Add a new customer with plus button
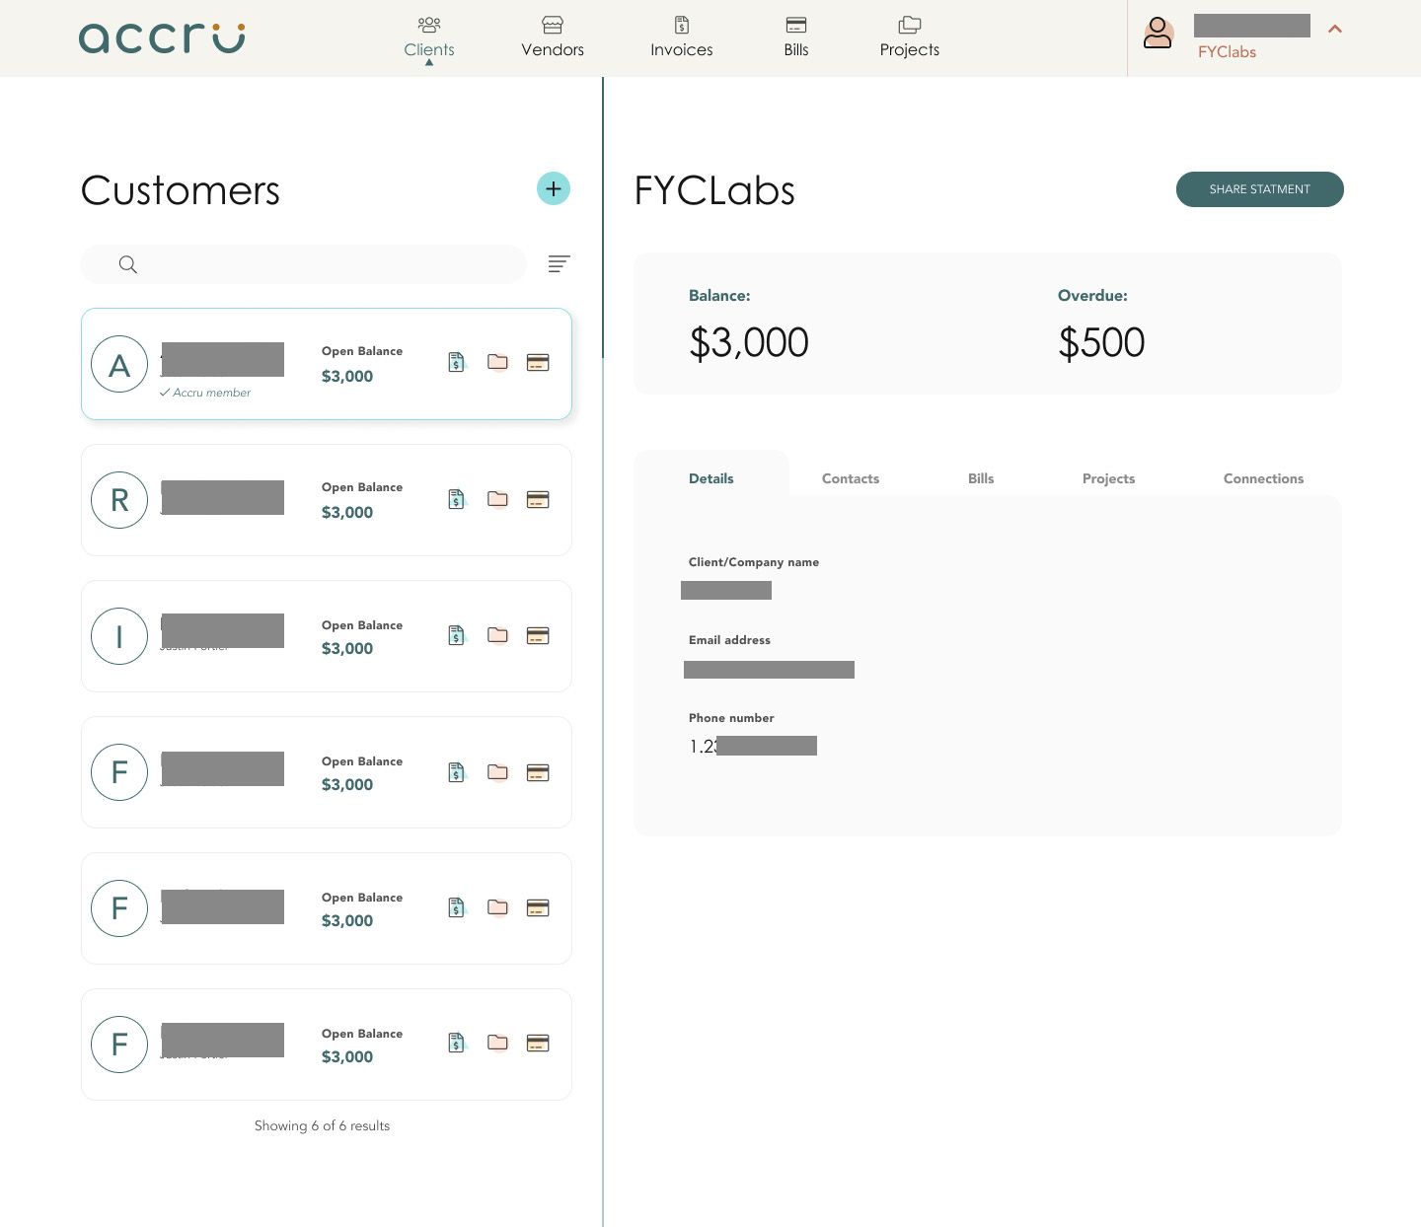The image size is (1421, 1227). click(554, 188)
